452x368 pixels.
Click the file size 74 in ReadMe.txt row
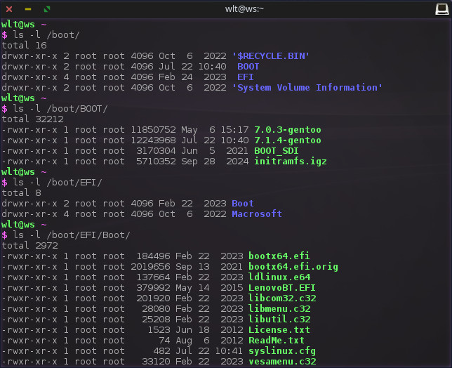point(164,341)
